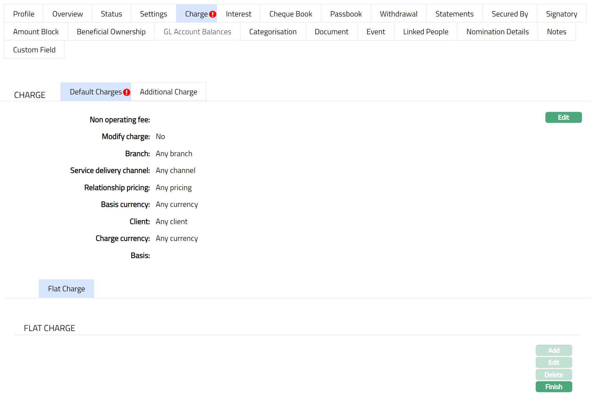The image size is (591, 409).
Task: View the Statements tab
Action: click(x=454, y=14)
